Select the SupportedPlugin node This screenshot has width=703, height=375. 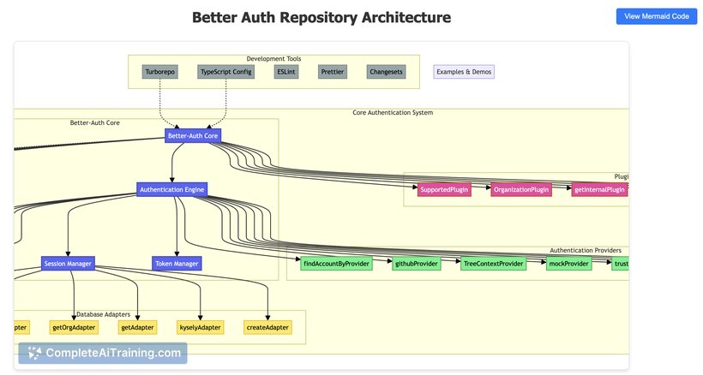coord(444,189)
